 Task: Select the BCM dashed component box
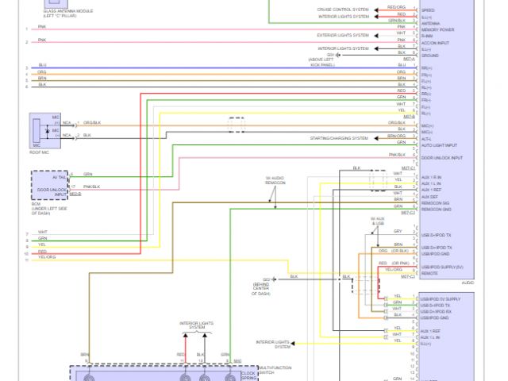pos(49,184)
